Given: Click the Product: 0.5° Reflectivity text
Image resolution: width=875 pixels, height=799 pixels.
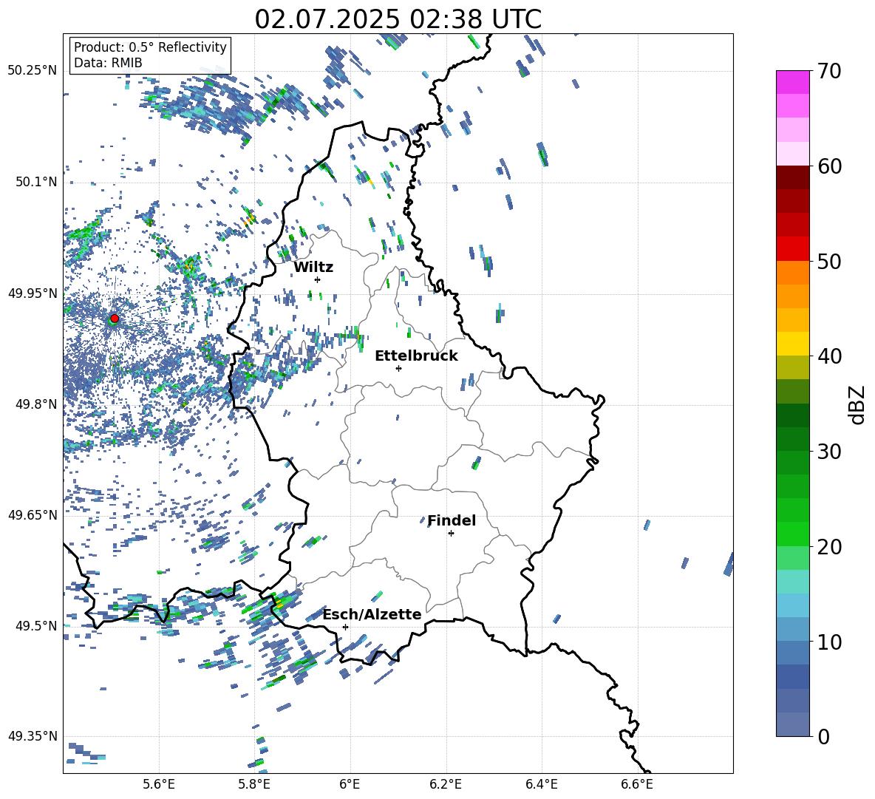Looking at the screenshot, I should tap(150, 47).
